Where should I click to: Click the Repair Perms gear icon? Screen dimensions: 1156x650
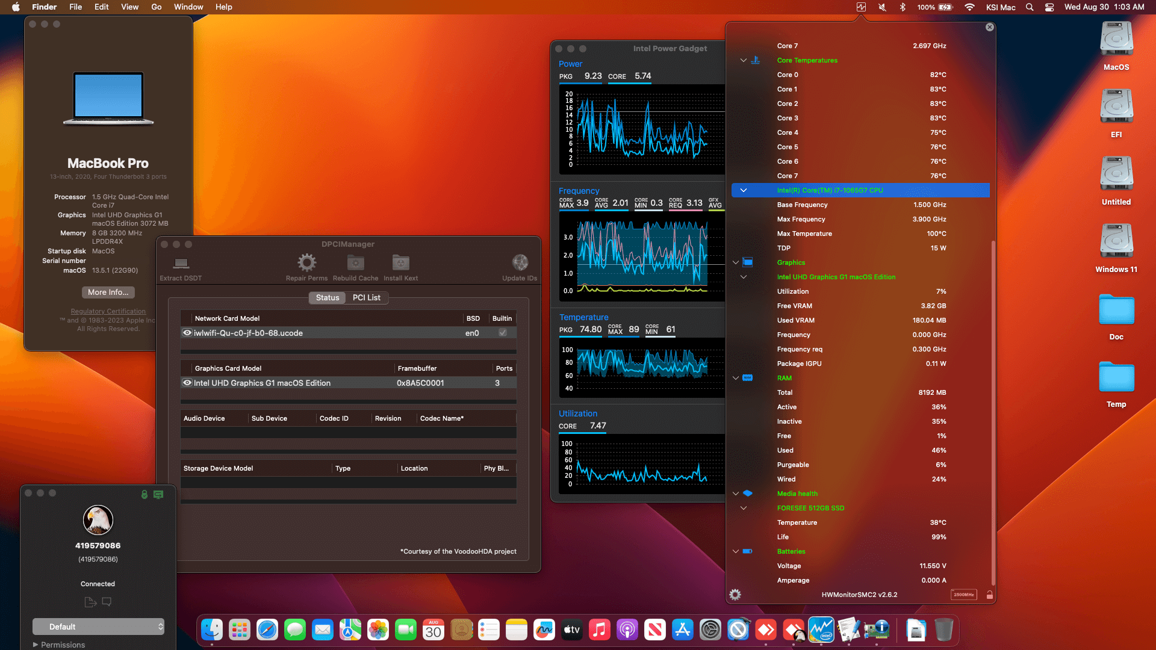click(306, 262)
